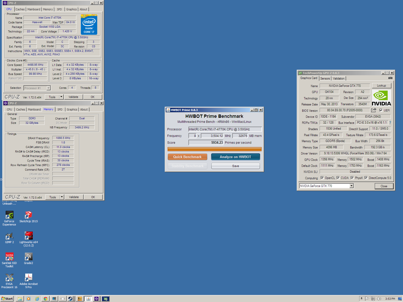Switch to the Caches tab in the upper CPU-Z window
The image size is (403, 302).
pos(20,9)
